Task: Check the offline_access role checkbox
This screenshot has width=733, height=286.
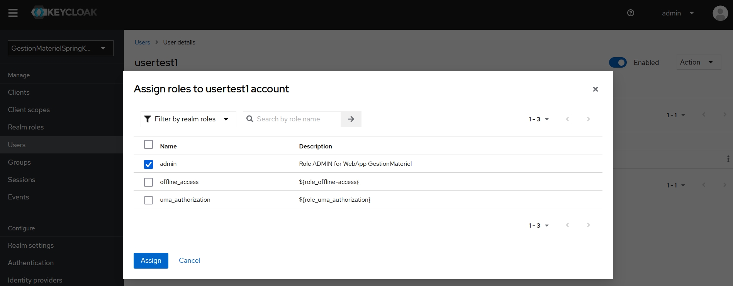Action: click(x=148, y=182)
